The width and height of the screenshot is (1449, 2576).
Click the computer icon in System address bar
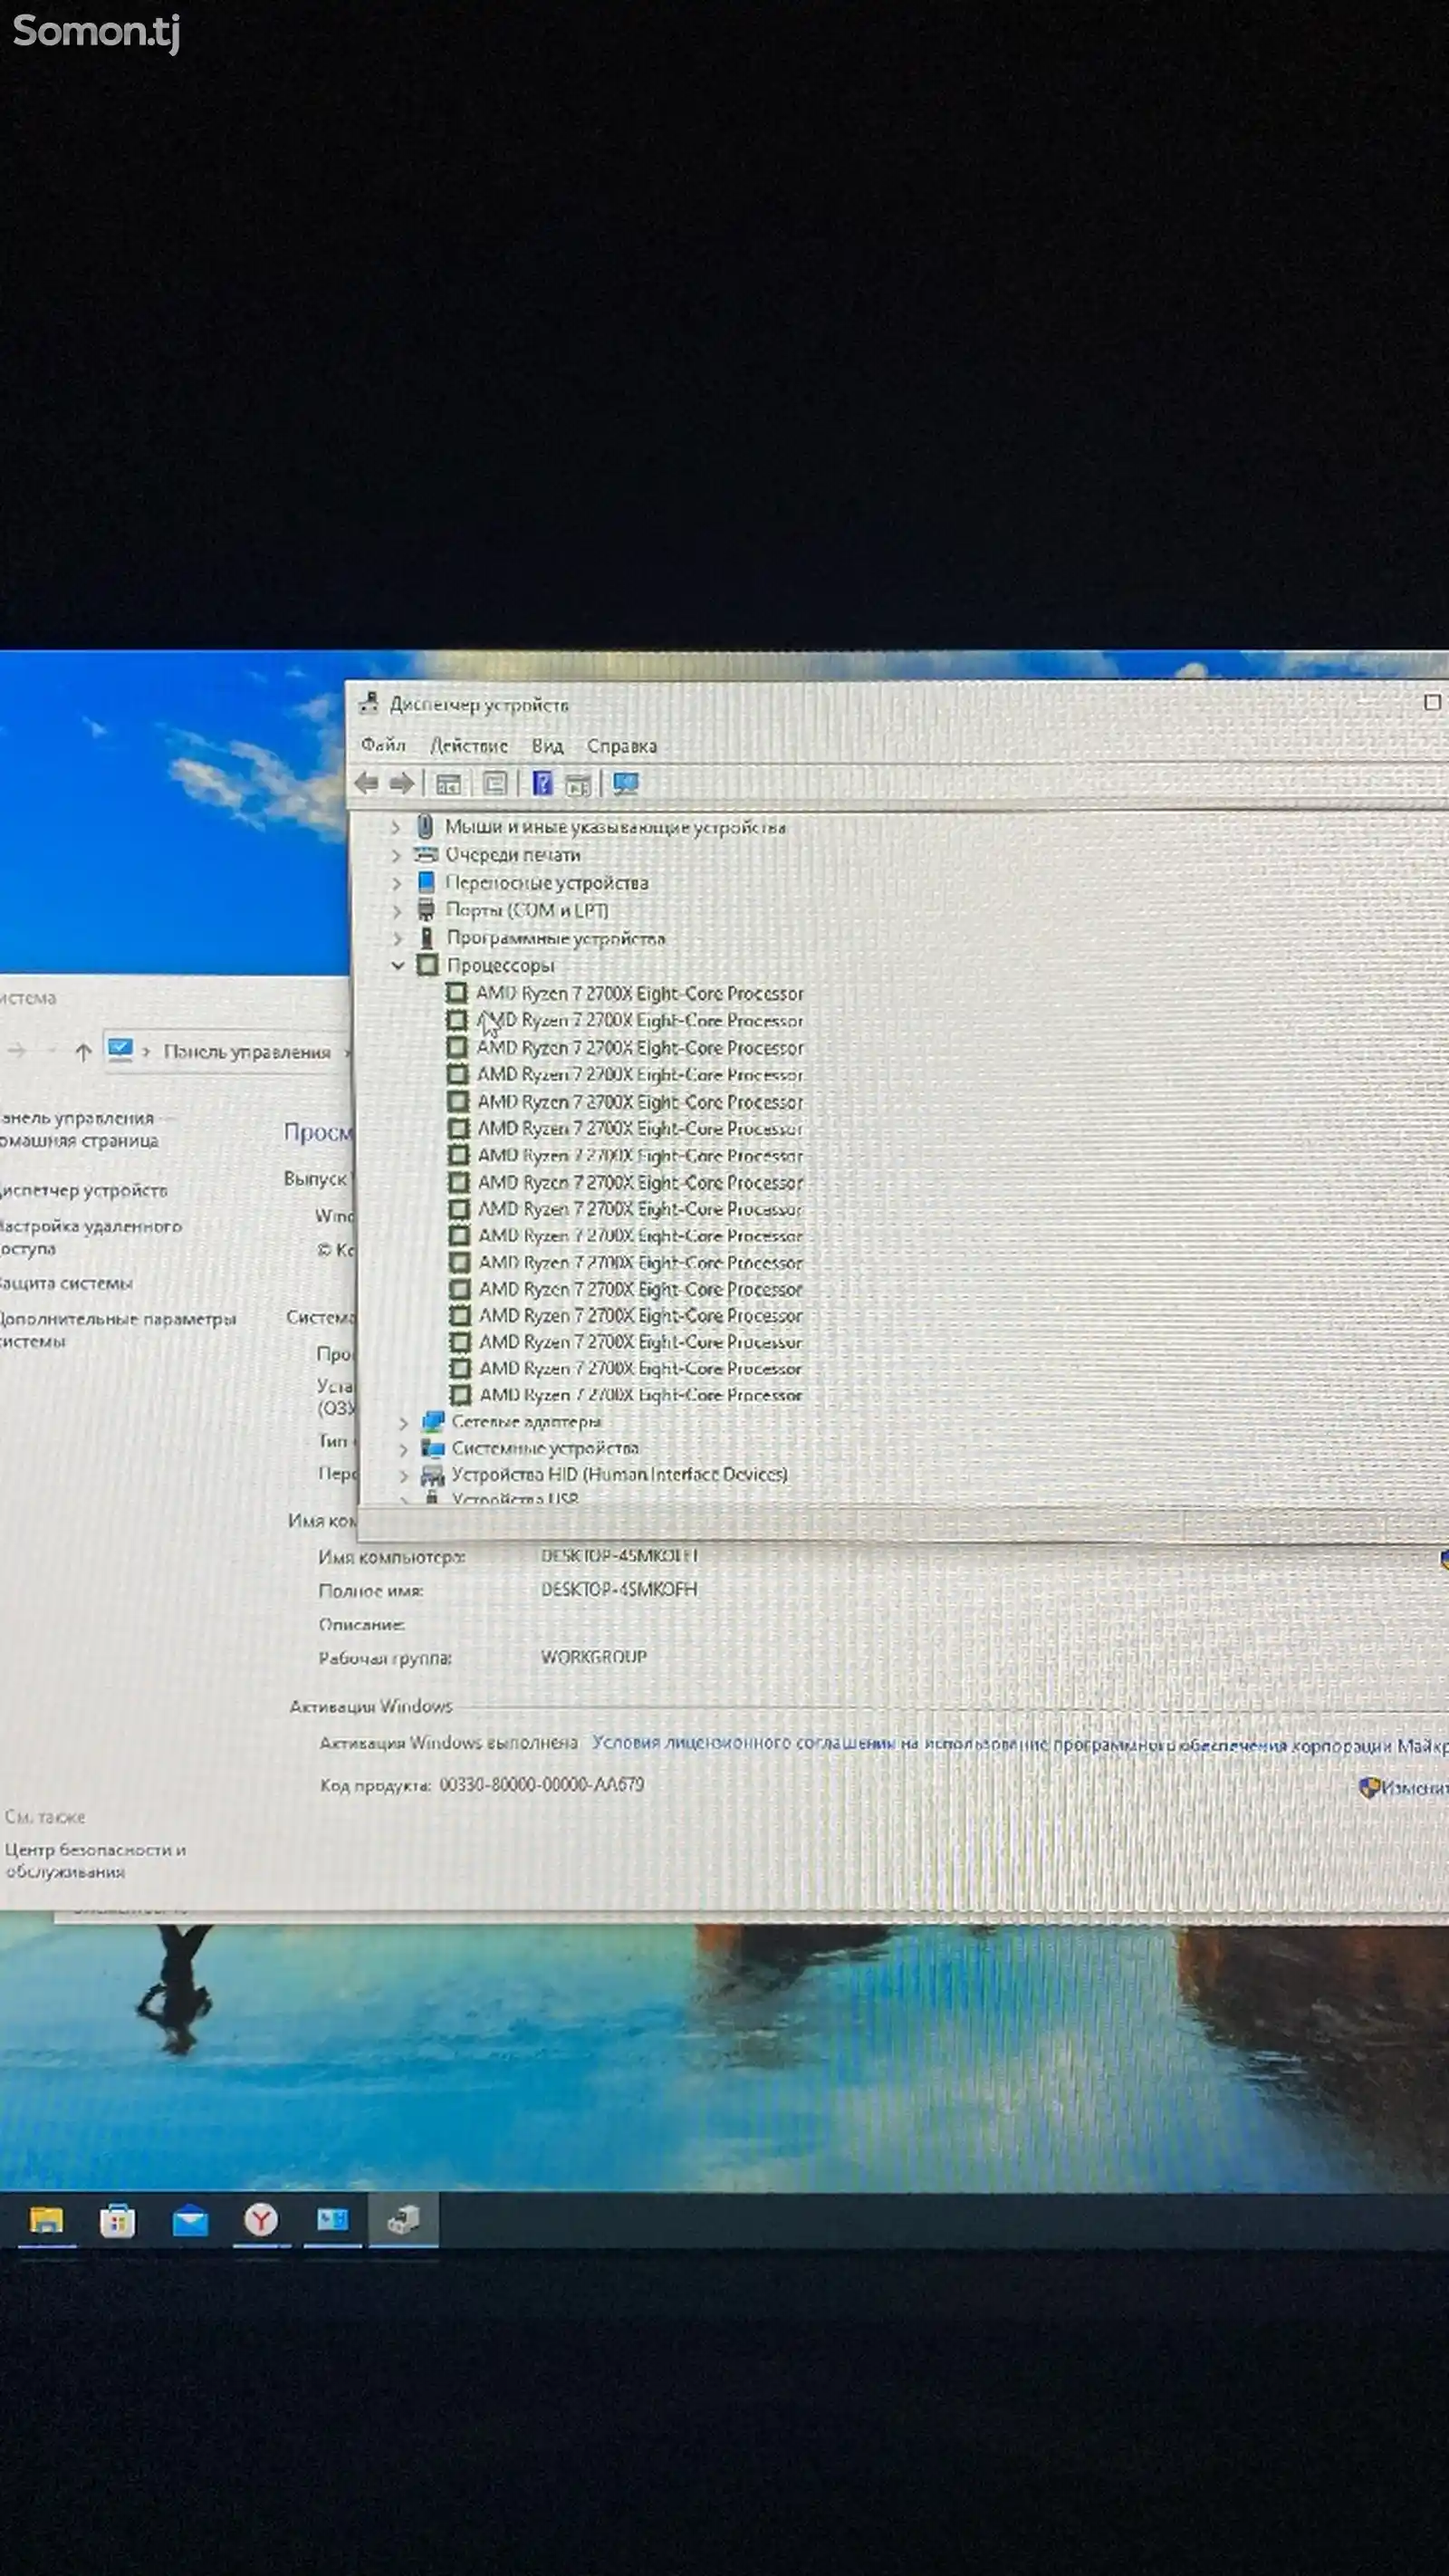click(120, 1049)
